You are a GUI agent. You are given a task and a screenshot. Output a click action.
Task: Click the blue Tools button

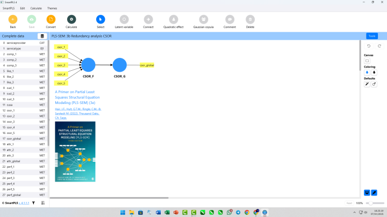372,36
